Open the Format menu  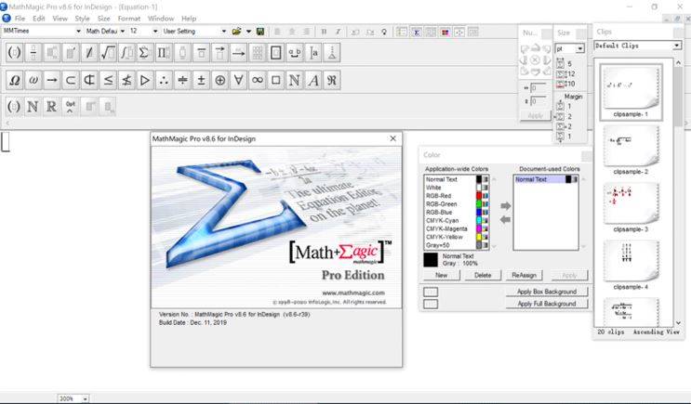click(x=129, y=18)
